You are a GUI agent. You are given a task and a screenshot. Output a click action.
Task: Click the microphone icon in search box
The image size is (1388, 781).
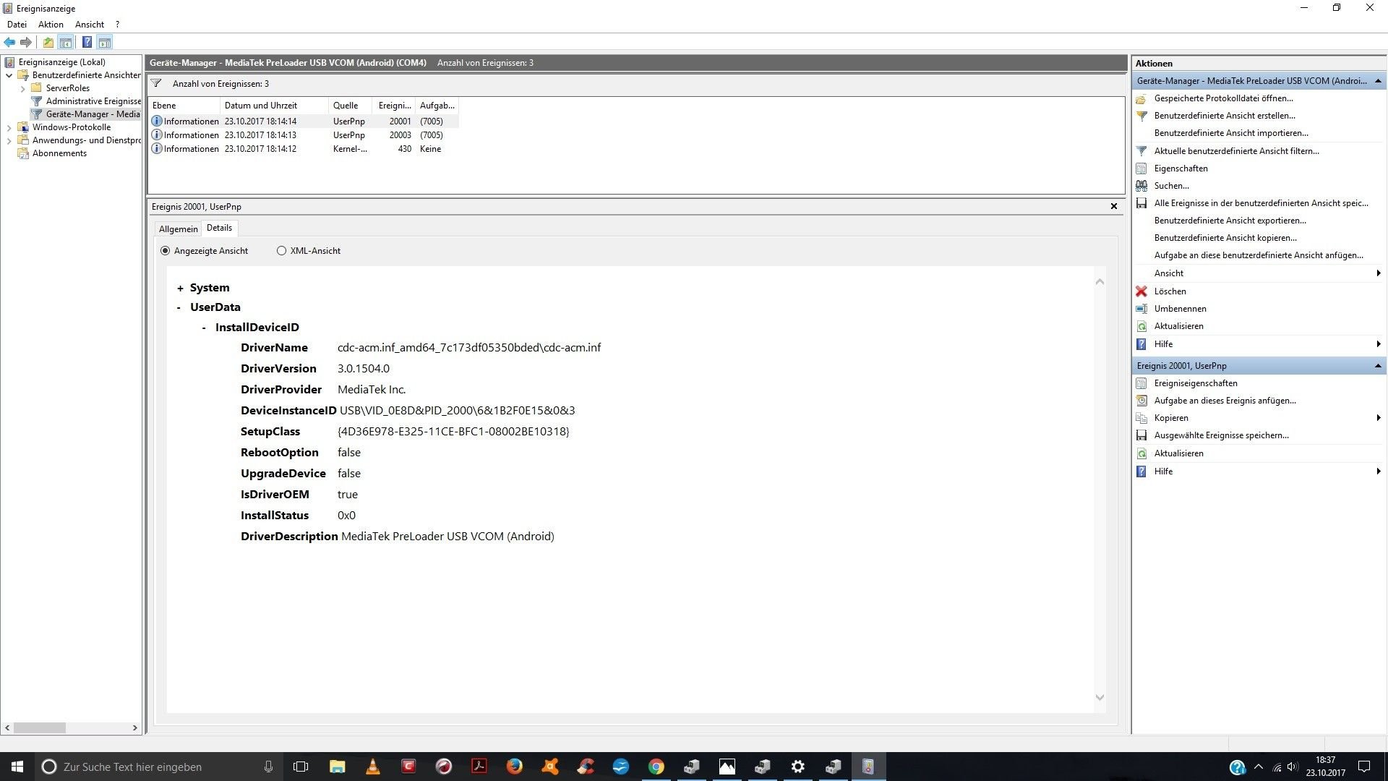[x=268, y=767]
